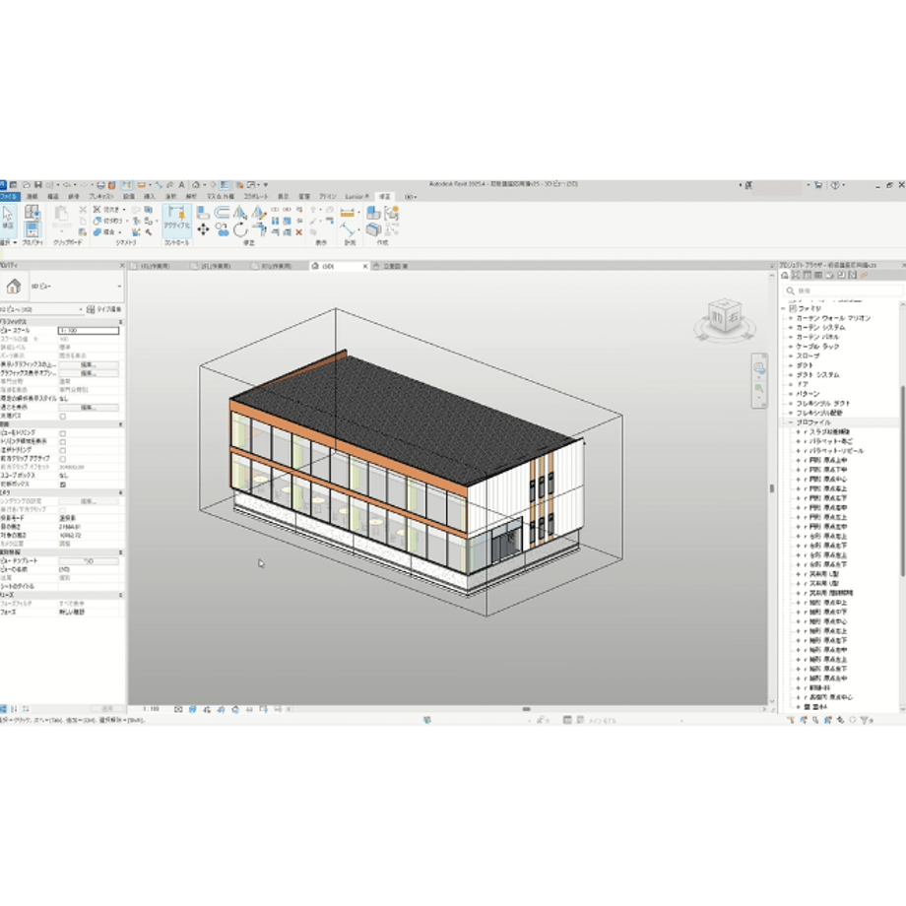
Task: Select Mirror – Draw Axis tool
Action: tap(258, 213)
